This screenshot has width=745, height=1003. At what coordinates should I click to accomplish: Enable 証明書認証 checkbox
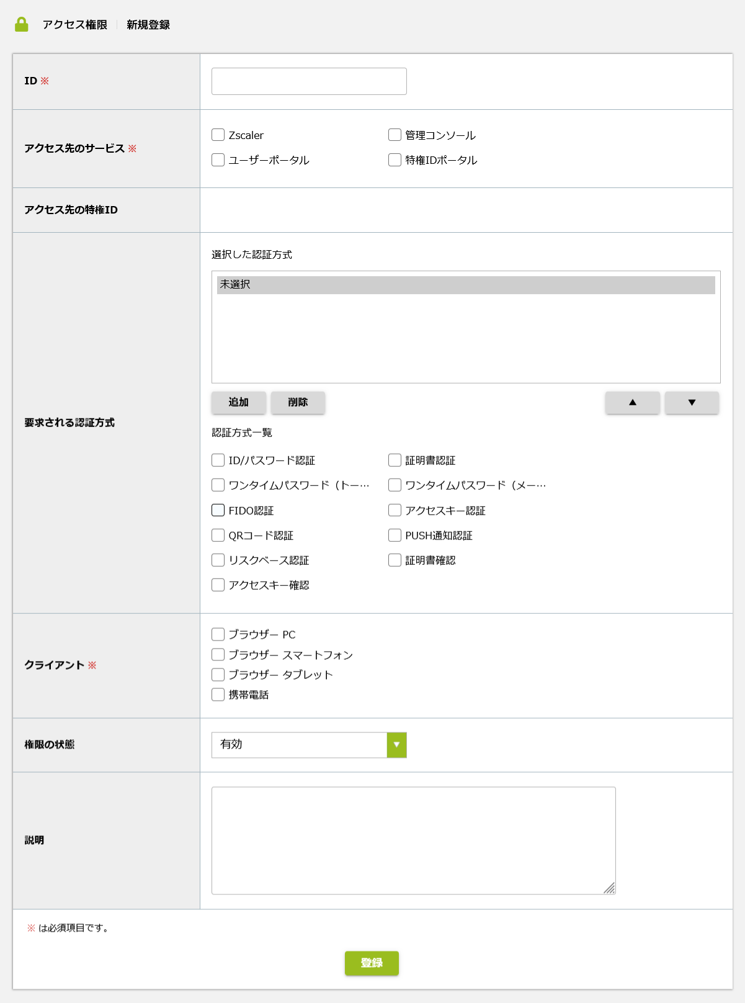[x=395, y=460]
